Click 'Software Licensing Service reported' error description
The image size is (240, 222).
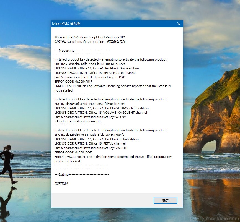tap(112, 88)
